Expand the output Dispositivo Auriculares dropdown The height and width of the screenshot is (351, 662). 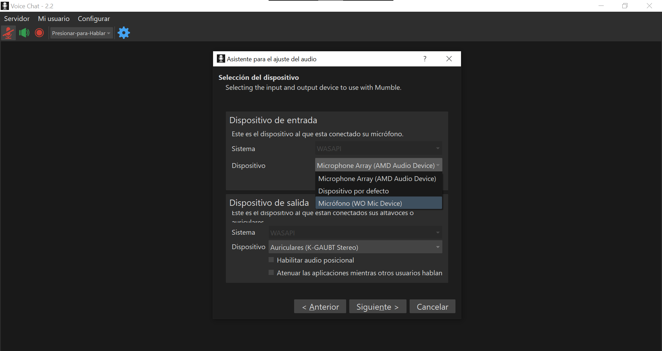[x=355, y=247]
